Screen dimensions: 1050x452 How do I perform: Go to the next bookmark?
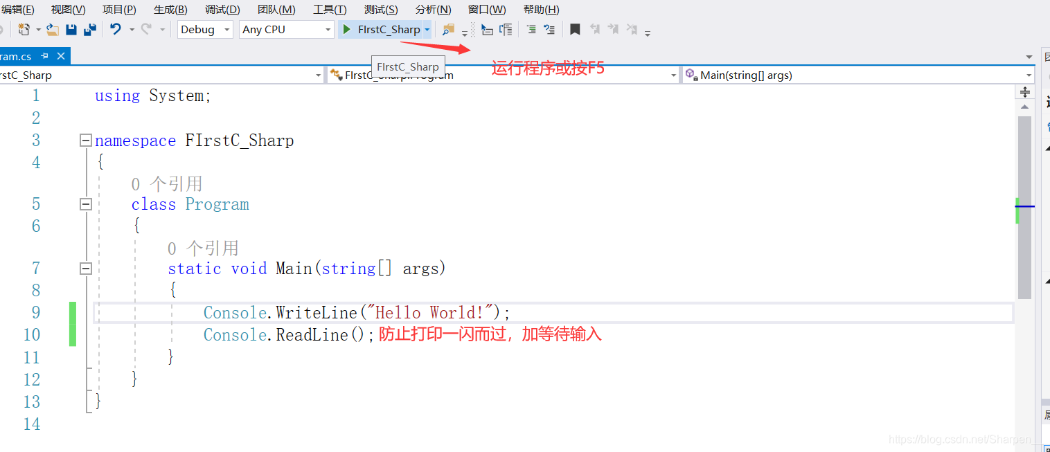pyautogui.click(x=613, y=29)
